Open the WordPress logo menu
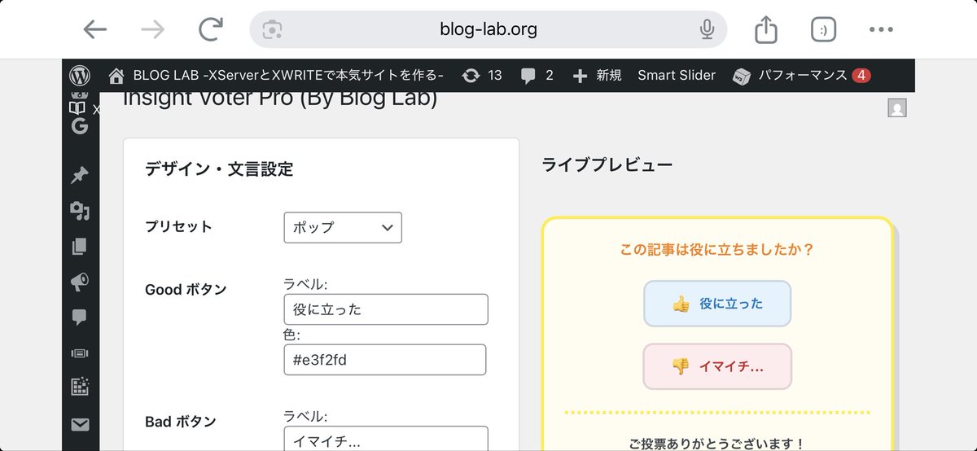The height and width of the screenshot is (451, 977). 80,75
